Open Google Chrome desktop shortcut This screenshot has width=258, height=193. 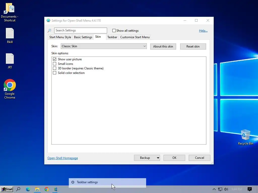click(x=10, y=89)
